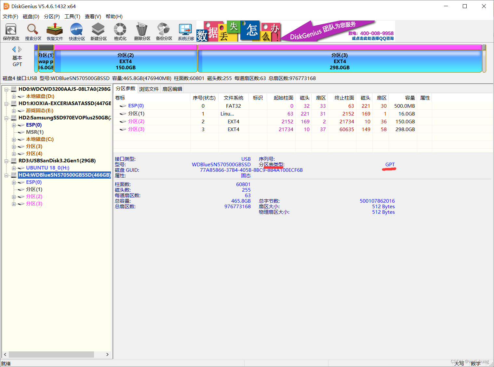
Task: Select ESP(0) under HD2 Samsung disk
Action: tap(34, 125)
